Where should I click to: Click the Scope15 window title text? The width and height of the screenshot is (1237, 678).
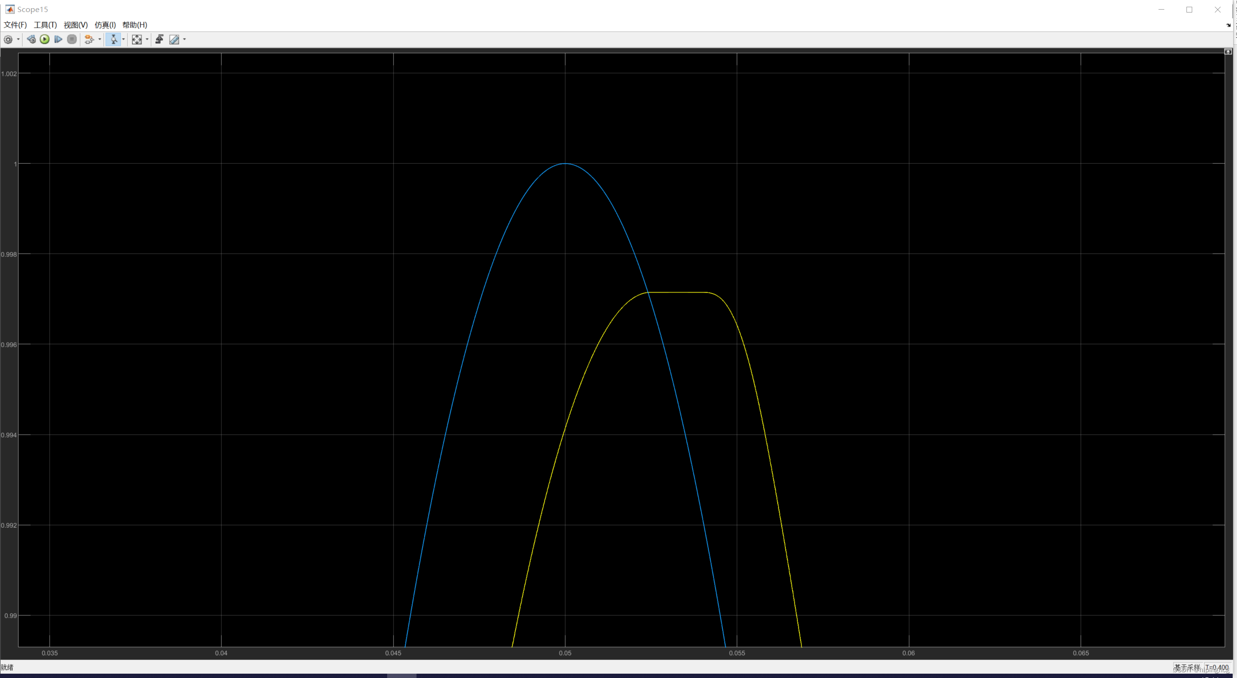tap(32, 9)
